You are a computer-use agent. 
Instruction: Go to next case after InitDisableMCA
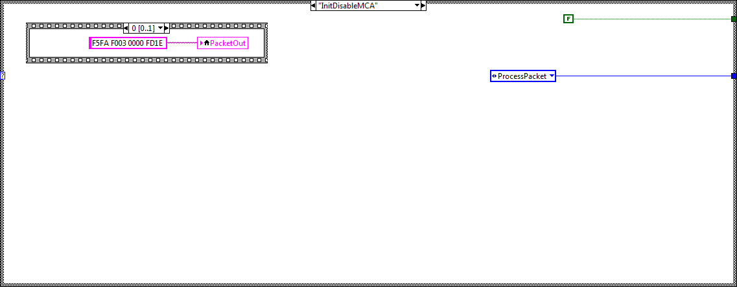tap(423, 6)
